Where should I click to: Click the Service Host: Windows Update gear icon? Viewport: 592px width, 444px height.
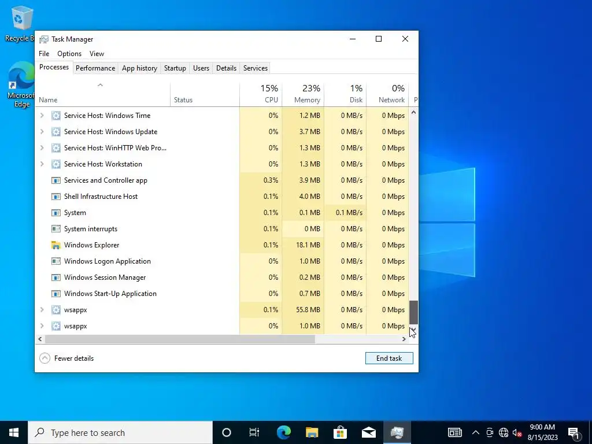click(56, 132)
